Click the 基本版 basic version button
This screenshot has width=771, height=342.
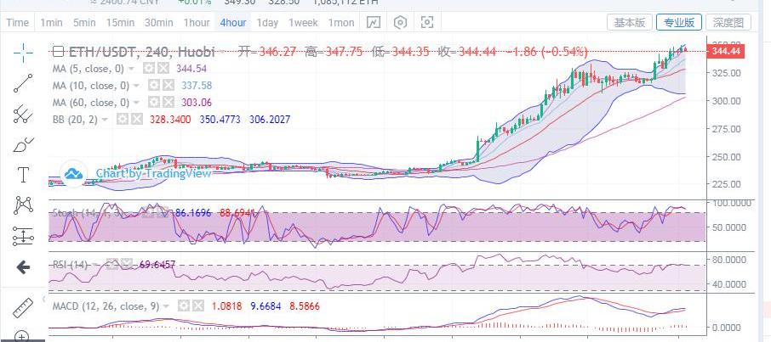(x=630, y=22)
